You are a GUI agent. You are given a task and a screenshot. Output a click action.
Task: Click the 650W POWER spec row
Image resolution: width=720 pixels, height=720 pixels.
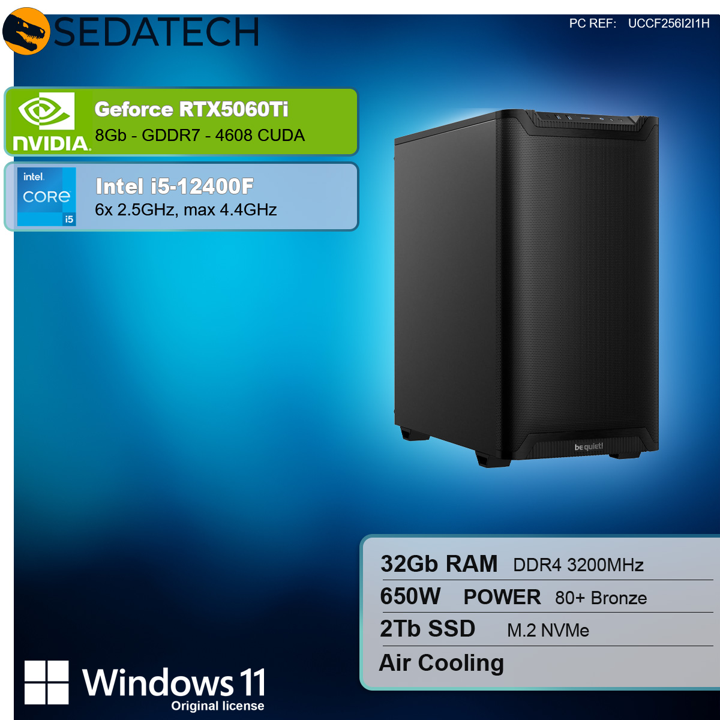pyautogui.click(x=547, y=597)
